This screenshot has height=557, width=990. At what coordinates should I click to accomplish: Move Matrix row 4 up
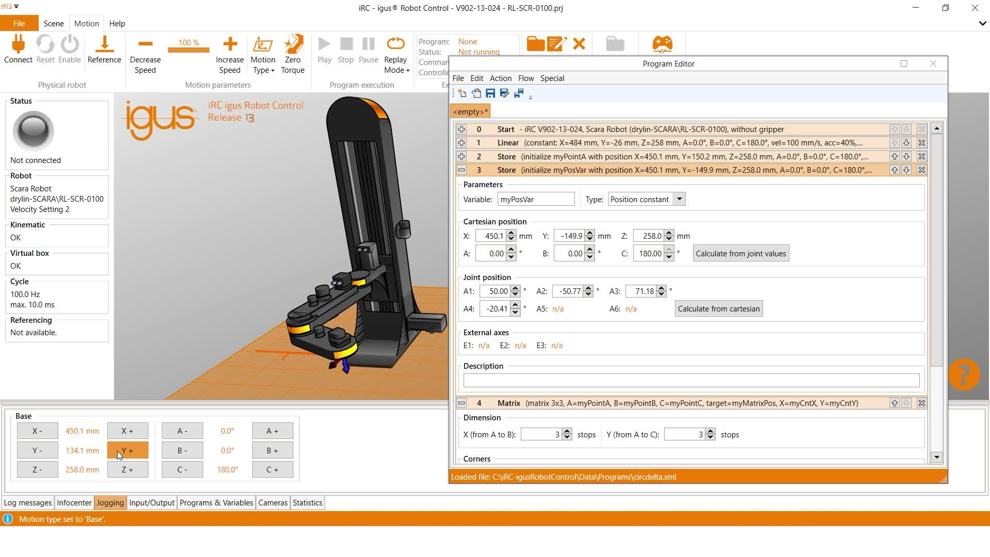[x=895, y=403]
